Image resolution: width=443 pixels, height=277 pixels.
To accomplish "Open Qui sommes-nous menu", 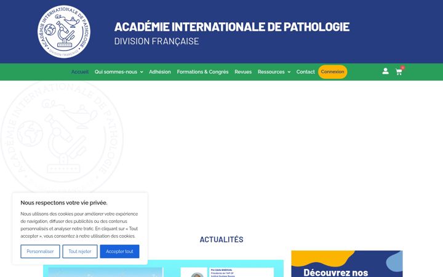I will pyautogui.click(x=116, y=72).
